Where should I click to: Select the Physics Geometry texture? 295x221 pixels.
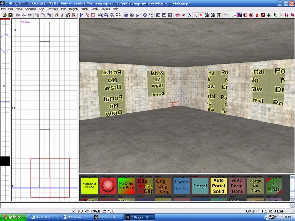pos(182,186)
